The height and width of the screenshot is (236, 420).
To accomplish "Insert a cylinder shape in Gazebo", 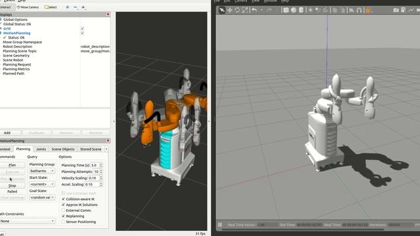I will pos(301,10).
